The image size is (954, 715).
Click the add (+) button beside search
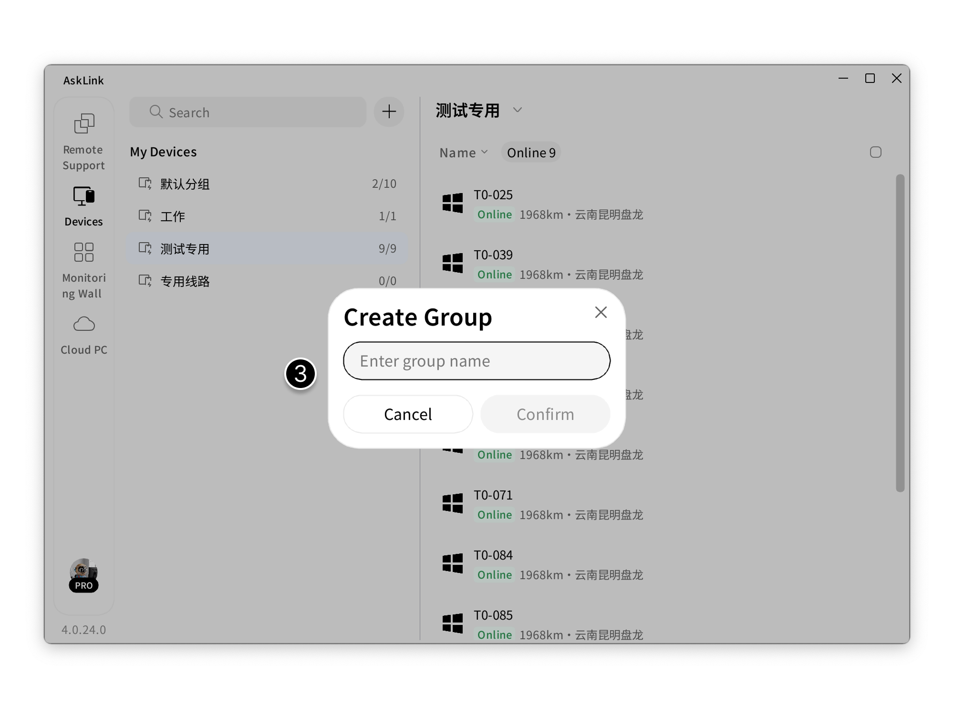(388, 112)
